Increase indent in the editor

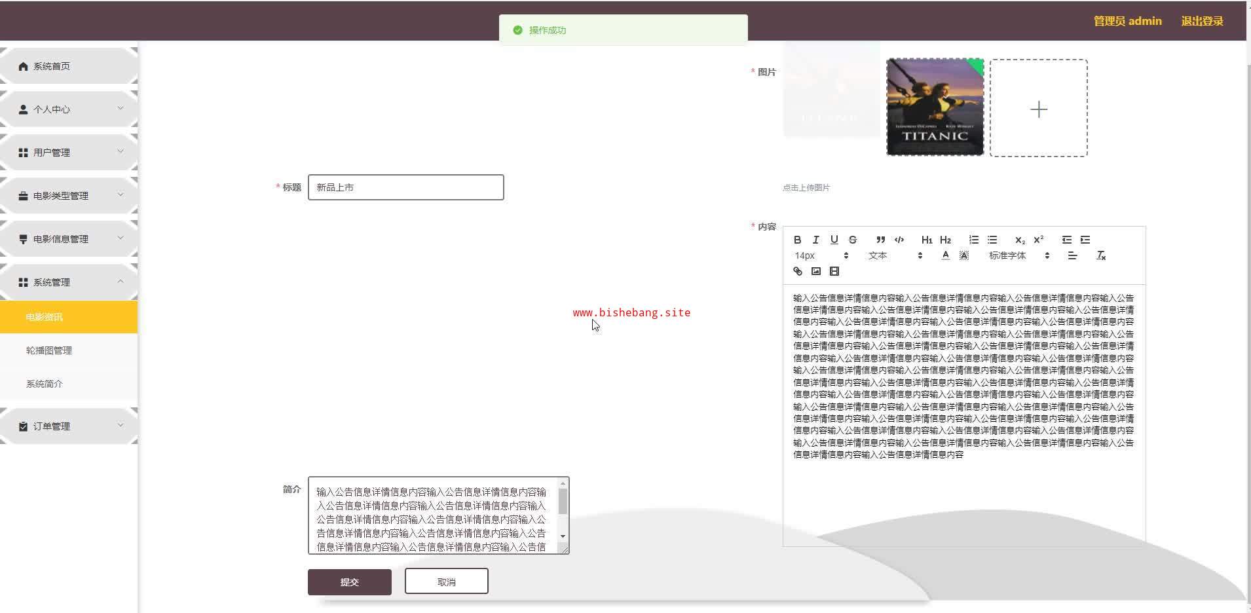point(1085,240)
